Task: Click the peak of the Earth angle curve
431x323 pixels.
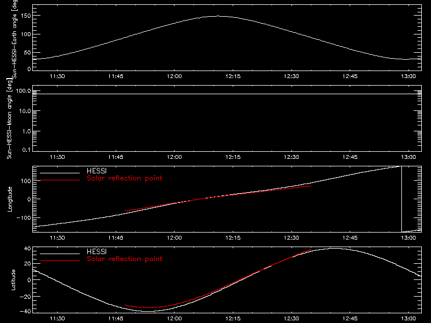Action: pos(218,16)
